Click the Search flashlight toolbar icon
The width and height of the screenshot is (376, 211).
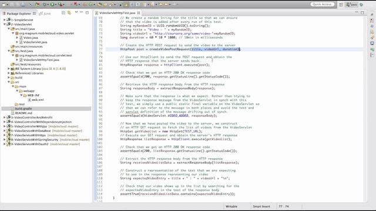click(112, 4)
